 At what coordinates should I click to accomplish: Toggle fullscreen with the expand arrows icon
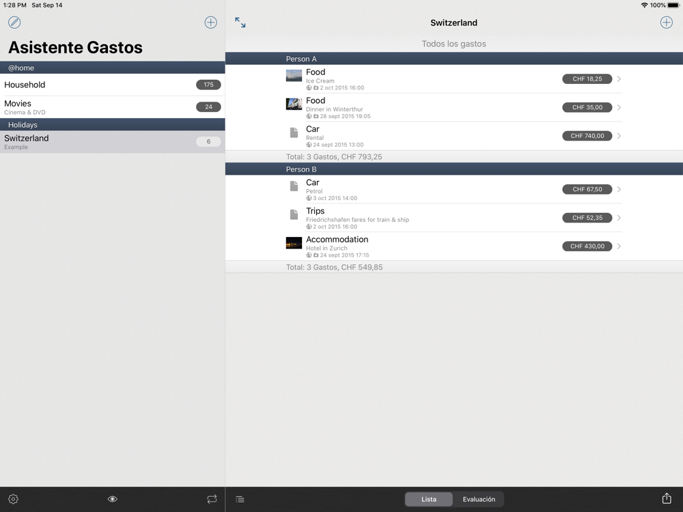[x=240, y=23]
